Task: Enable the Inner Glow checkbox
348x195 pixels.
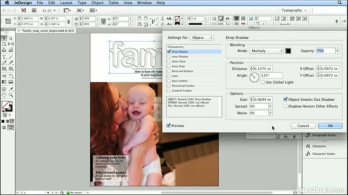Action: pyautogui.click(x=169, y=66)
